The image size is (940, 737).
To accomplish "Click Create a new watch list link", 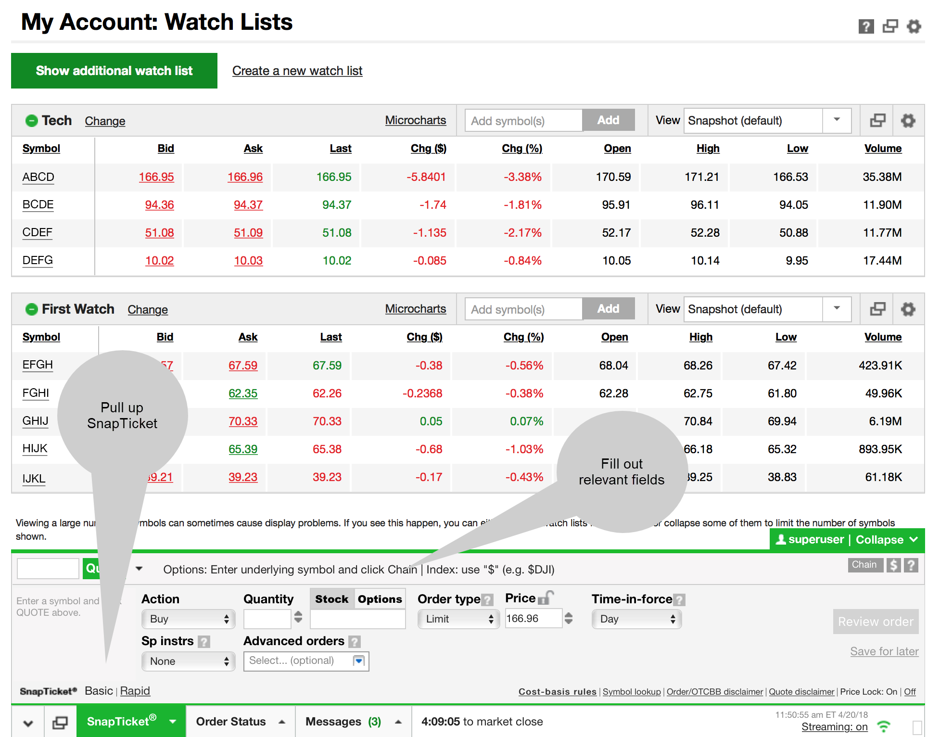I will (298, 70).
